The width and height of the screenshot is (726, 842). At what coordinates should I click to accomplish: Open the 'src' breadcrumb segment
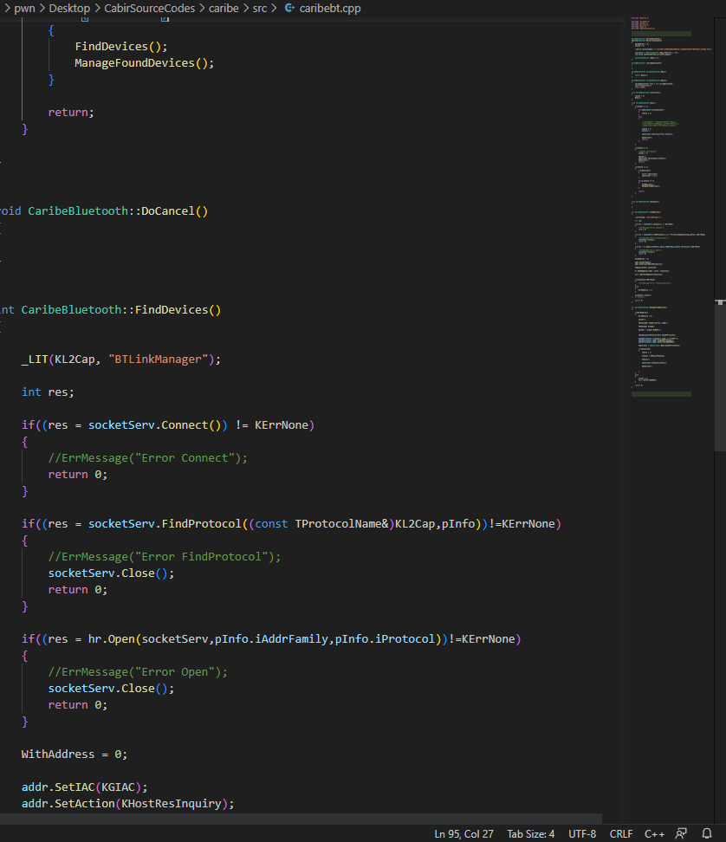click(x=260, y=8)
